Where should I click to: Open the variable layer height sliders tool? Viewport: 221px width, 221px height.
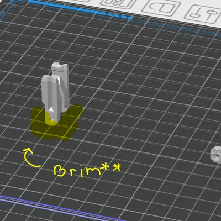(203, 14)
